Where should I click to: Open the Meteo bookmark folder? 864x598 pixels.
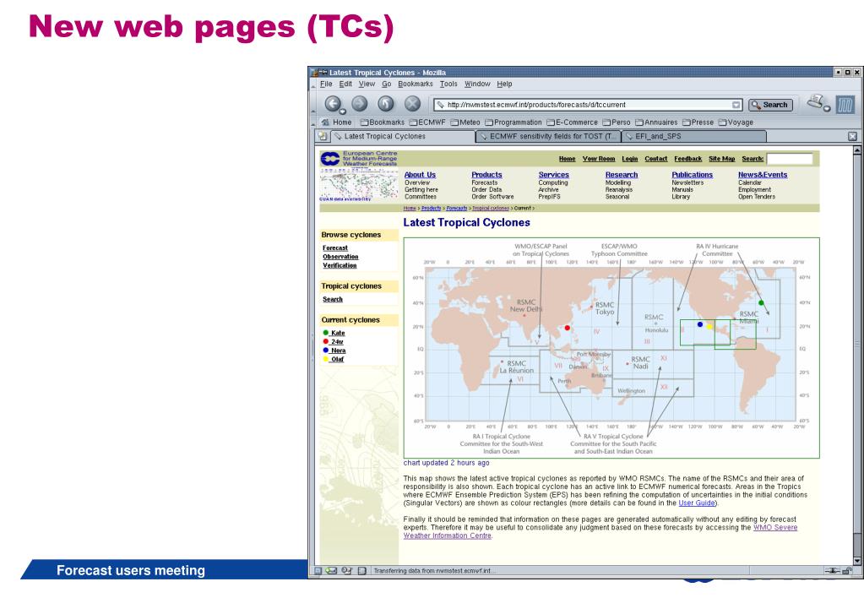(x=465, y=122)
